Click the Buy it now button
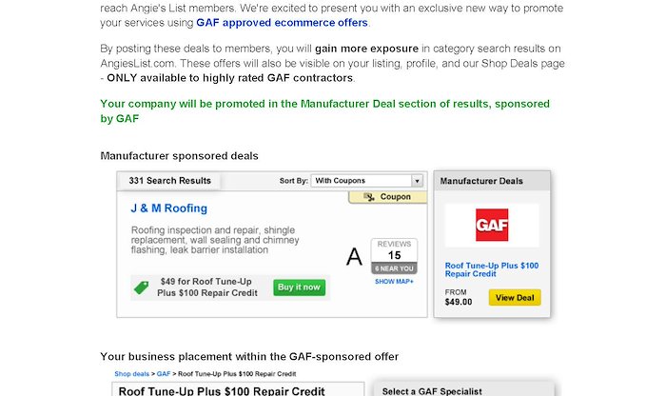 299,287
